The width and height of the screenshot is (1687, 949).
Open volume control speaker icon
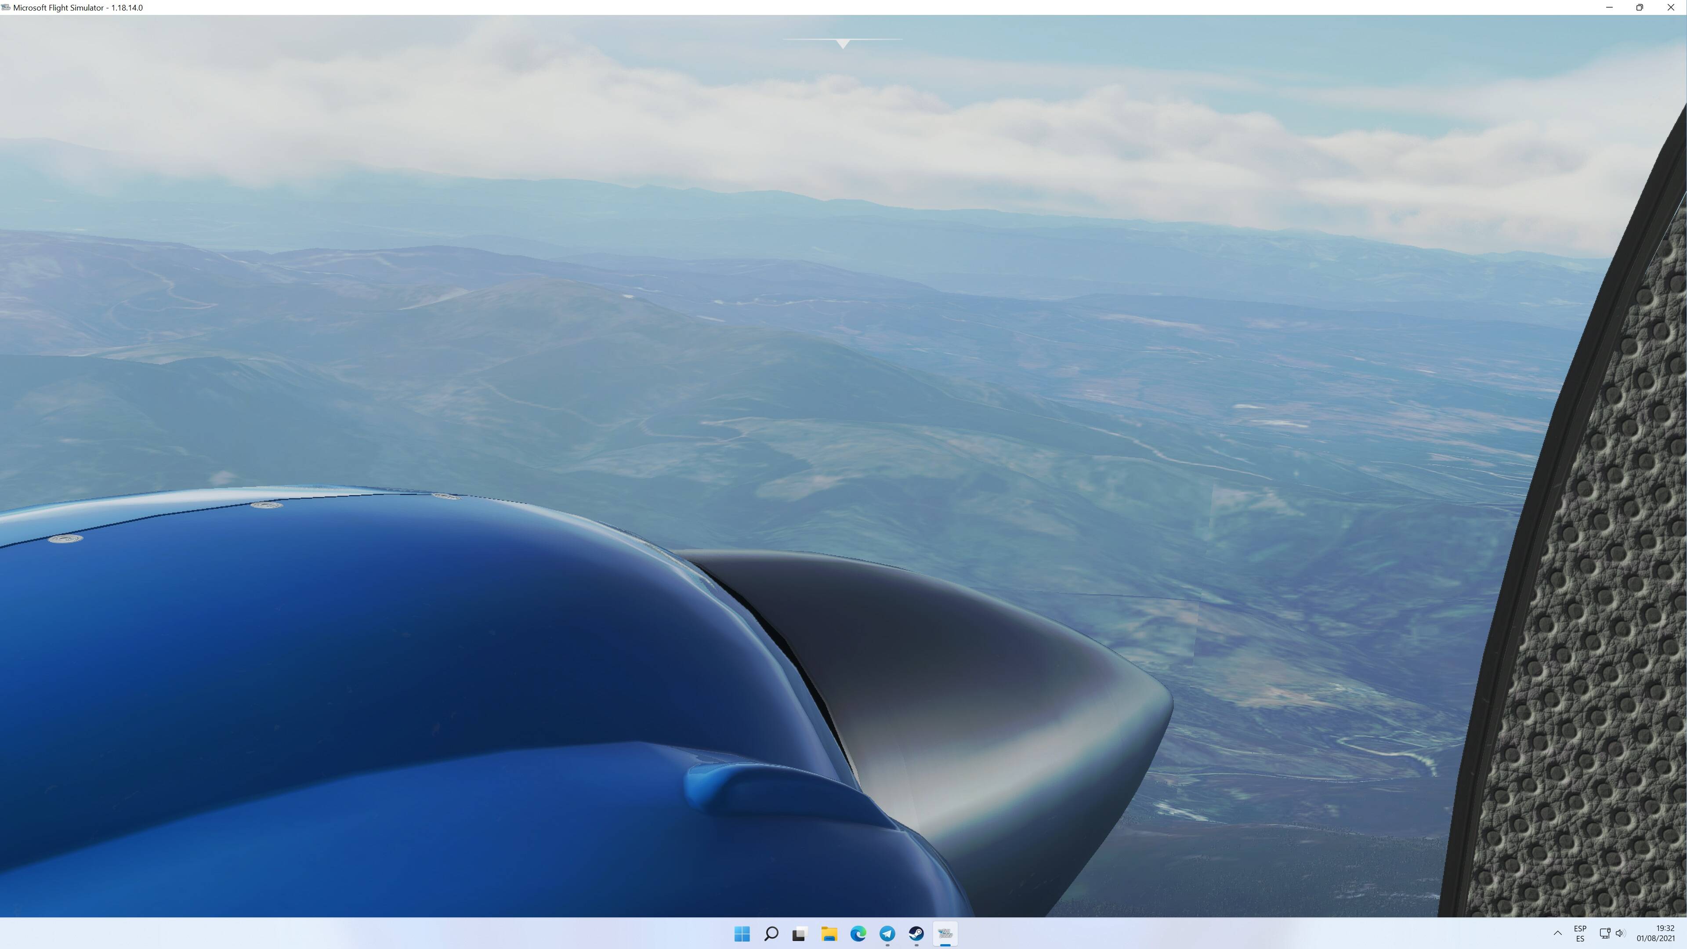1620,933
